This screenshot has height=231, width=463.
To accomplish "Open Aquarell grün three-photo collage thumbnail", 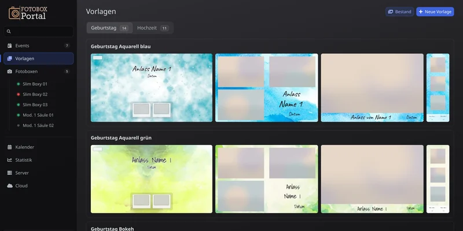I will coord(267,179).
